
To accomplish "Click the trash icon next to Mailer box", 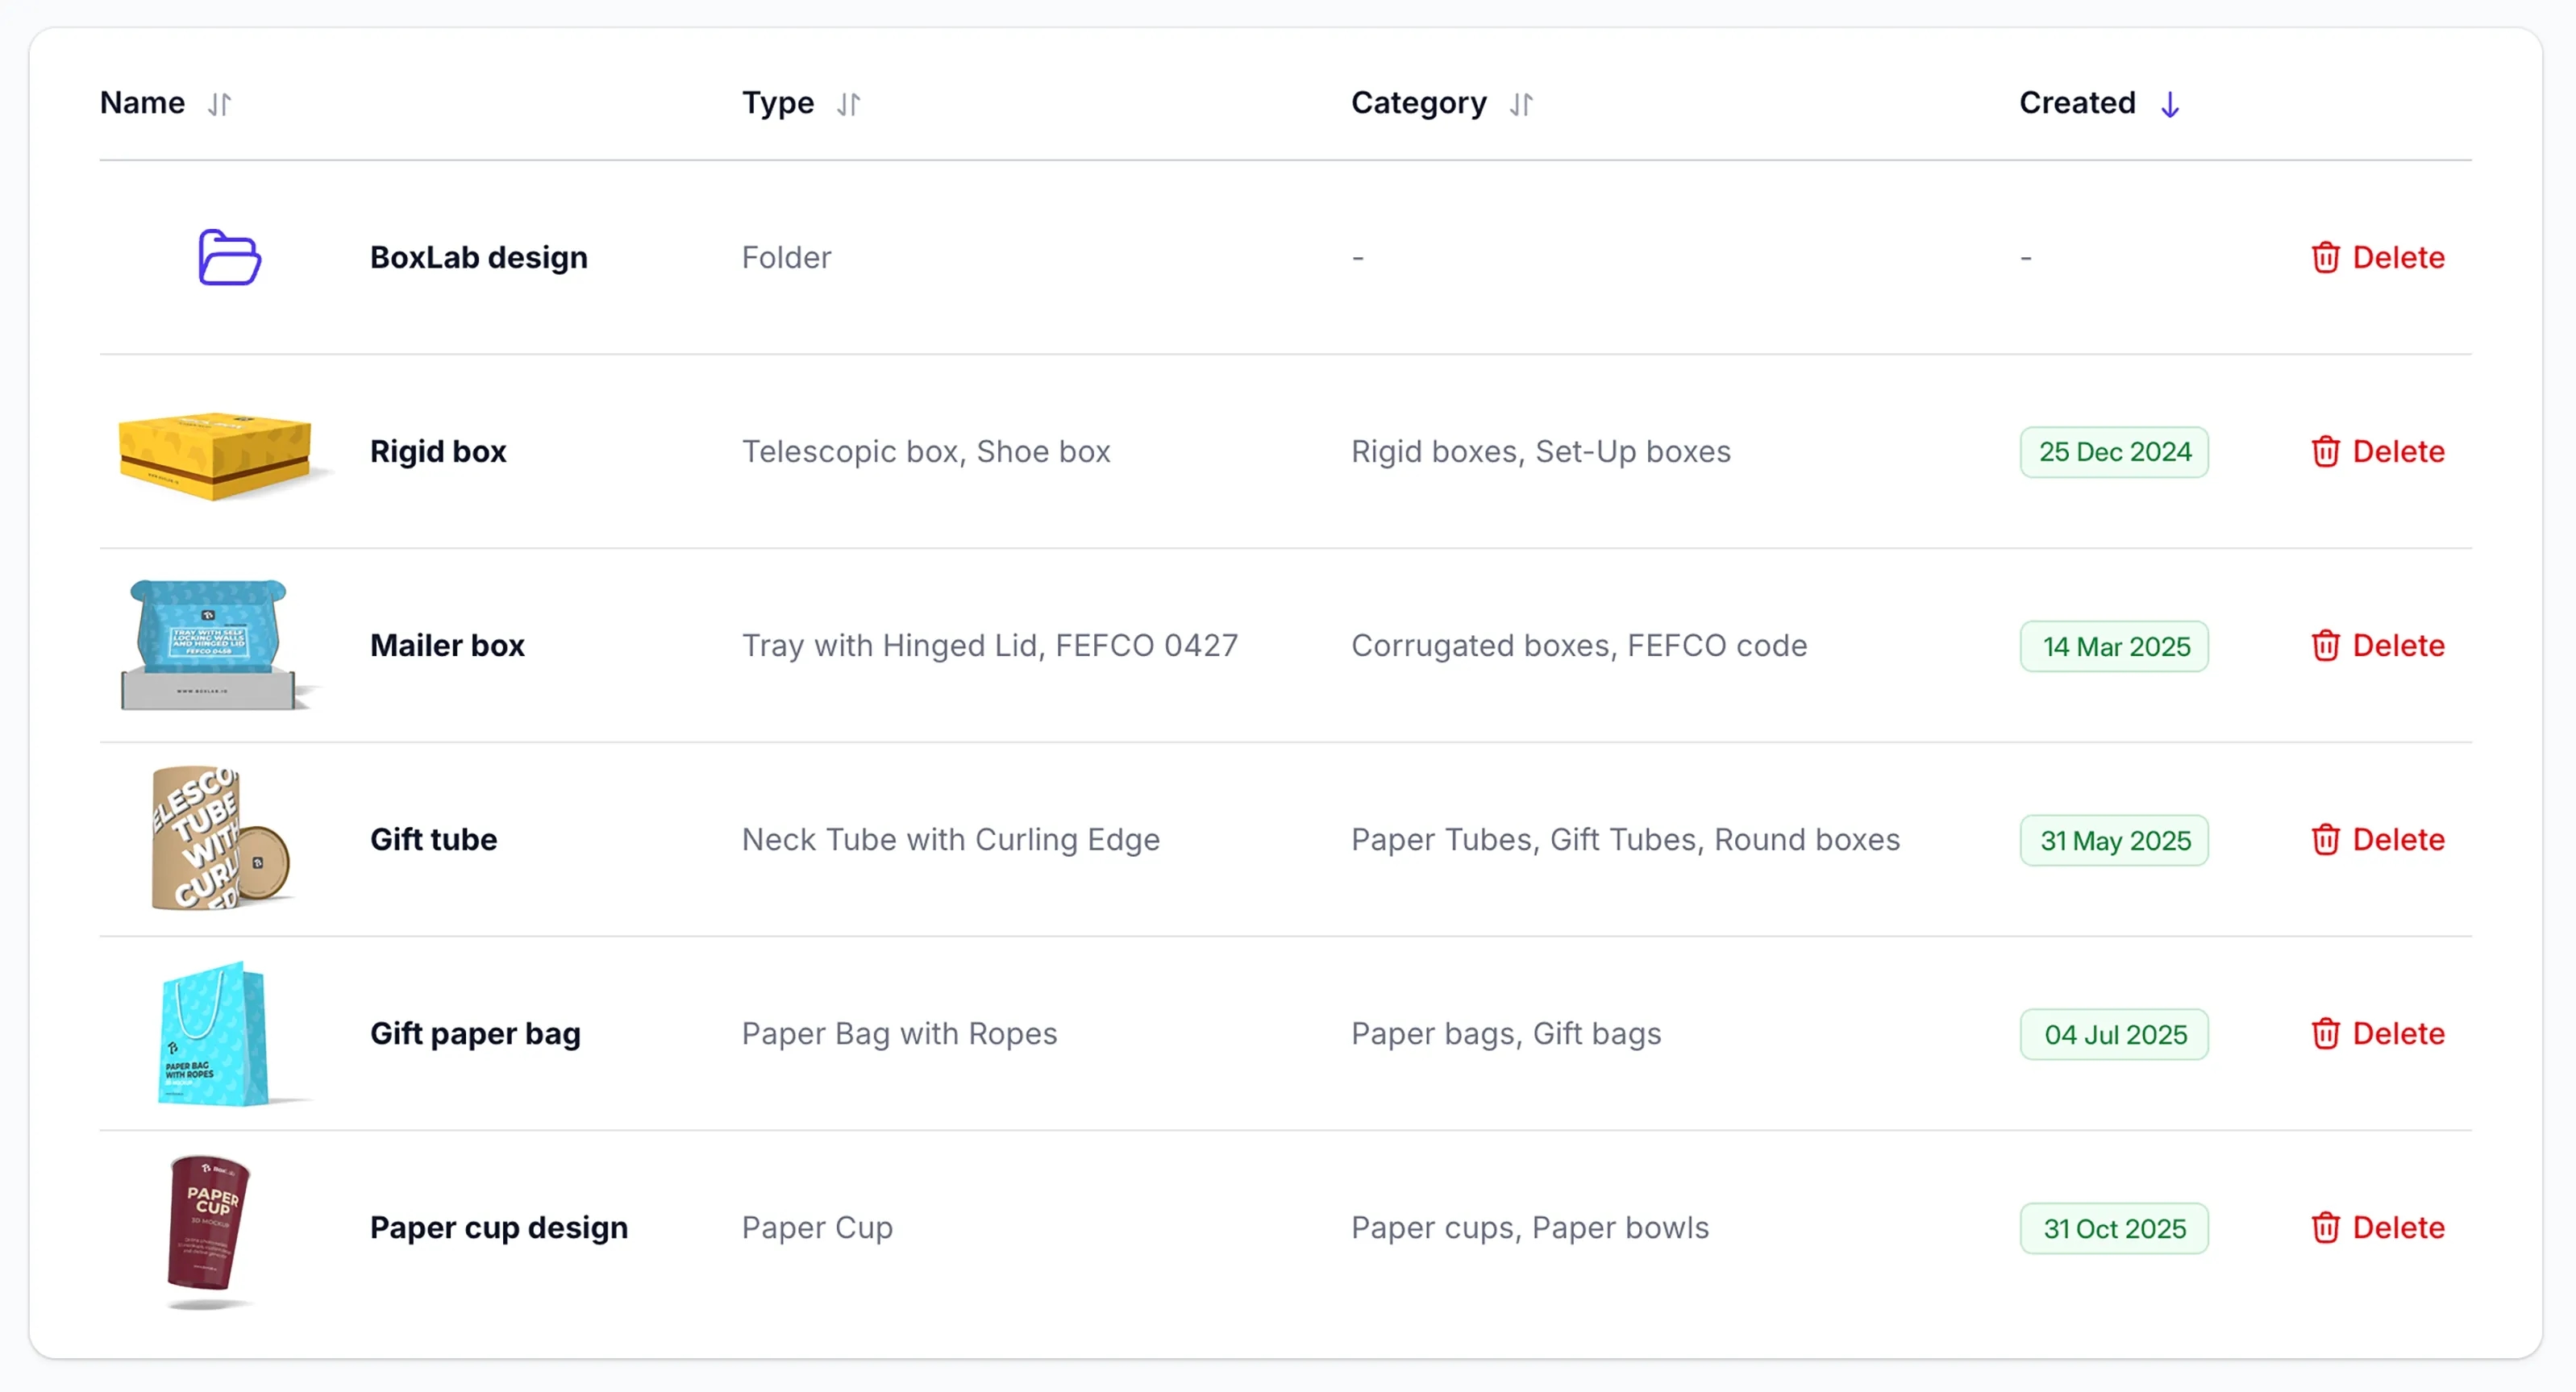I will [x=2326, y=646].
